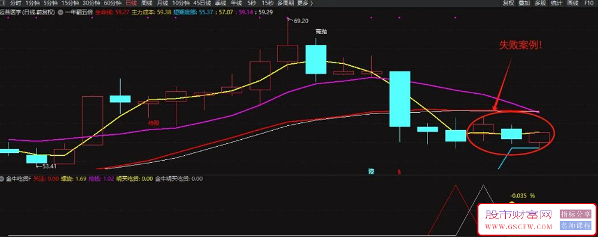Select the 1分钟 timeframe
The image size is (598, 237).
(x=32, y=3)
